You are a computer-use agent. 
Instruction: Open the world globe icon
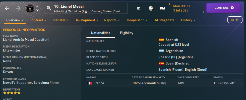coord(151,8)
